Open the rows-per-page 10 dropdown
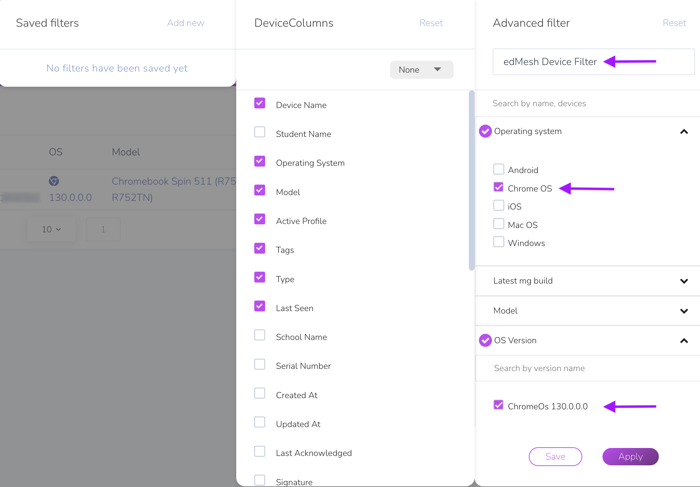Screen dimensions: 700x487 coord(51,229)
